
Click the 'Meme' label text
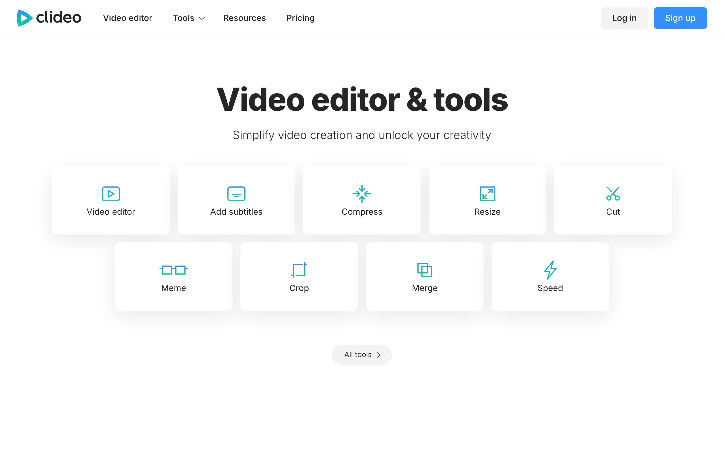click(174, 288)
